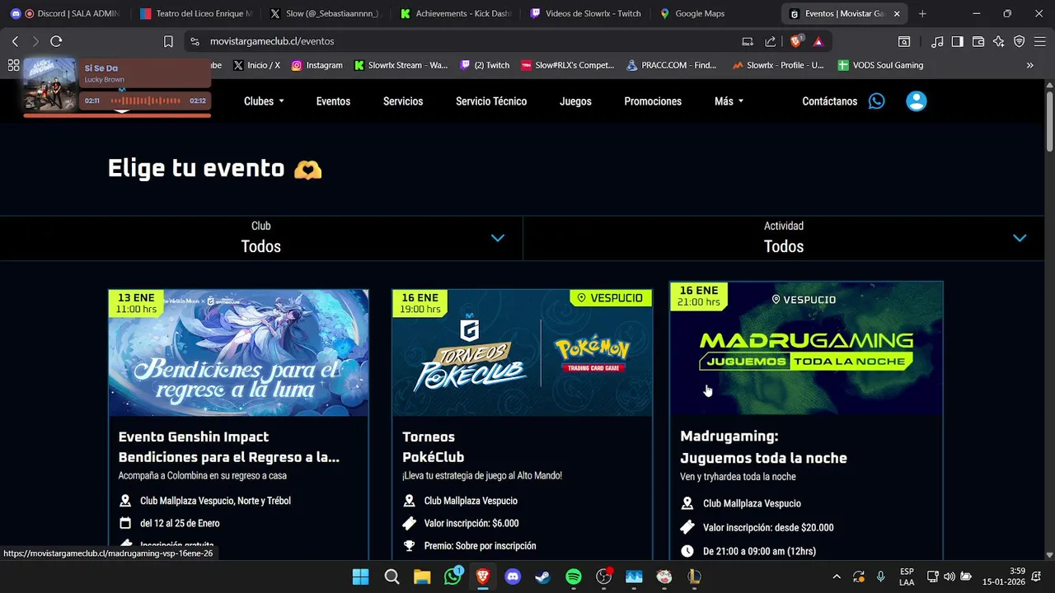Image resolution: width=1055 pixels, height=593 pixels.
Task: Toggle the browser sidebar panel icon
Action: tap(957, 41)
